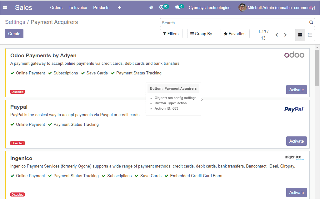This screenshot has width=320, height=199.
Task: Open the apps grid menu
Action: click(5, 7)
